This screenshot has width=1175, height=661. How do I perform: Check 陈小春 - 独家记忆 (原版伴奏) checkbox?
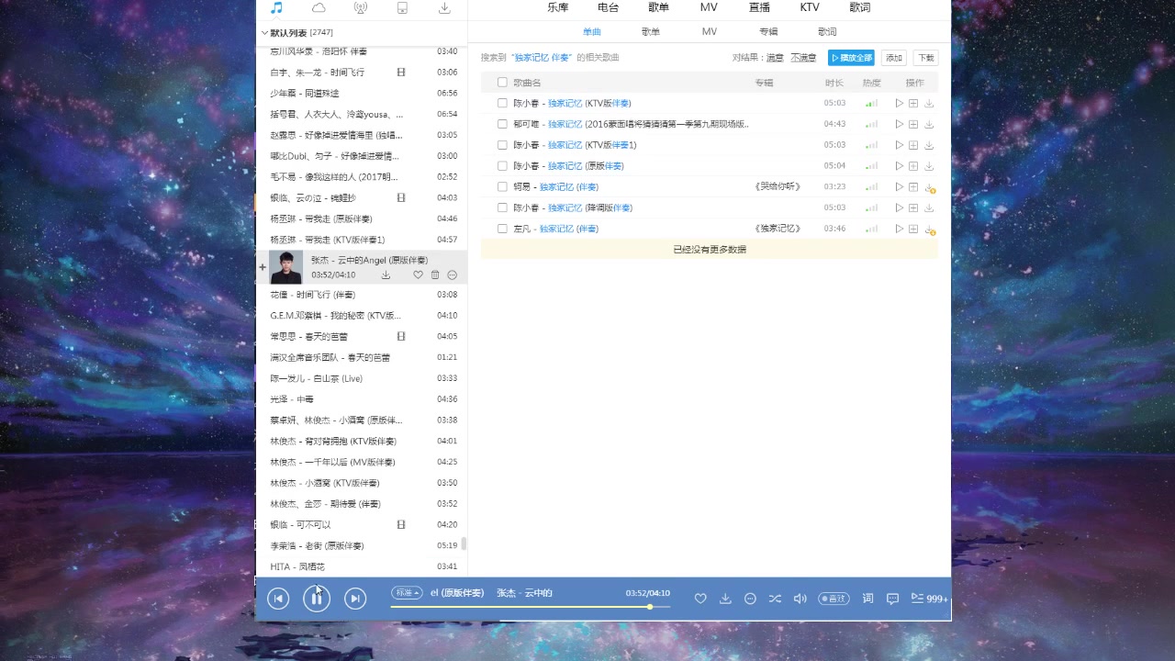[502, 166]
